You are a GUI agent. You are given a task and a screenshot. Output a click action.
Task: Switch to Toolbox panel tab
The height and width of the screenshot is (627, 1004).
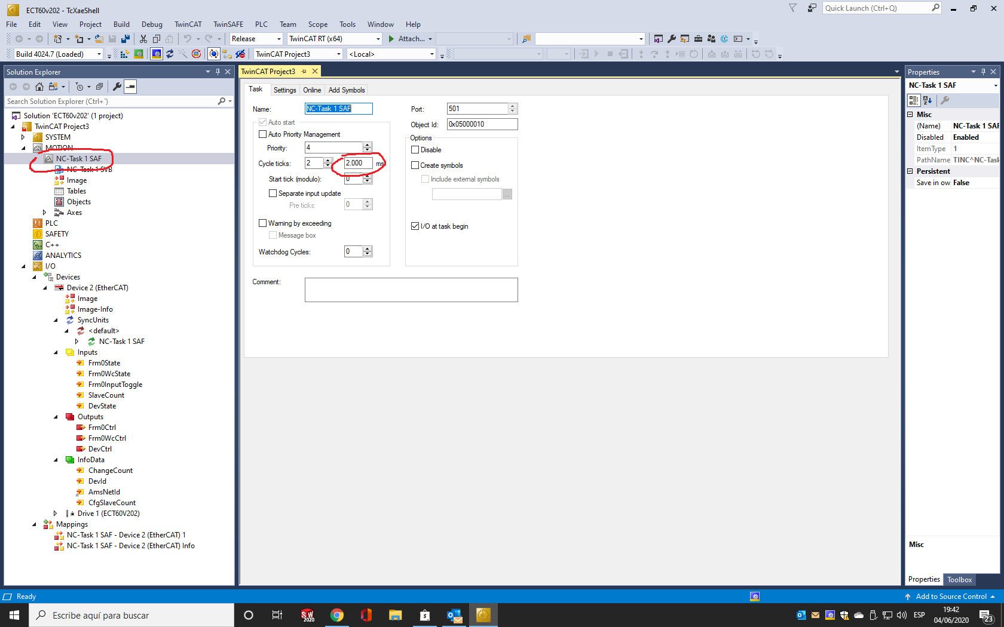coord(959,580)
